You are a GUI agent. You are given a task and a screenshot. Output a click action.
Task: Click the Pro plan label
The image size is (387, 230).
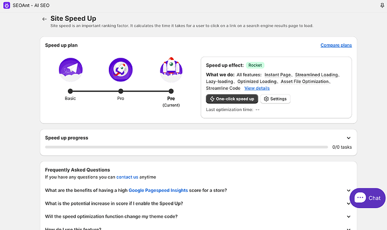tap(121, 98)
